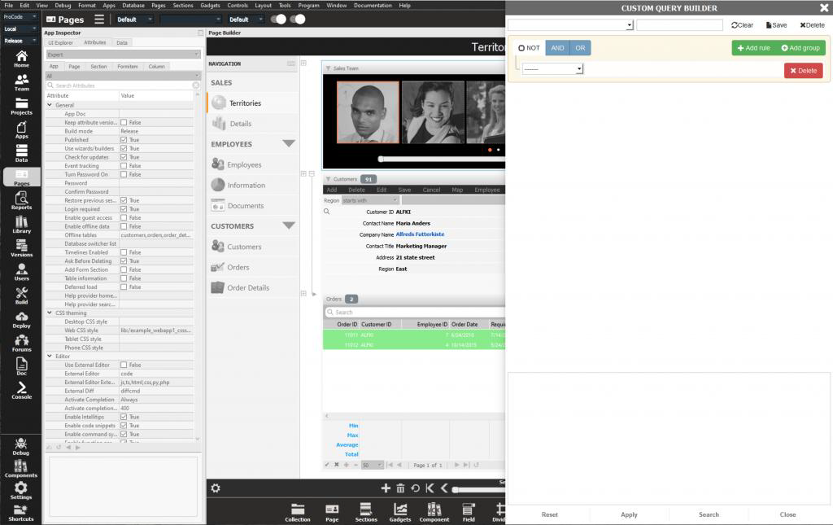Click the Console sidebar icon
This screenshot has width=833, height=525.
tap(21, 391)
